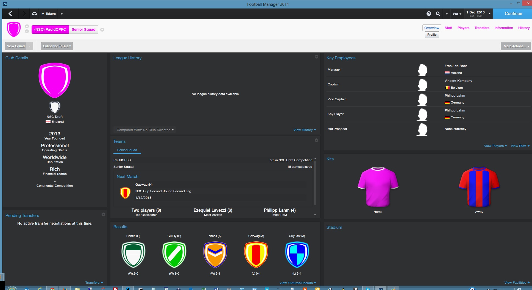Image resolution: width=532 pixels, height=290 pixels.
Task: Click captain name Vincent Kompany
Action: tap(458, 81)
